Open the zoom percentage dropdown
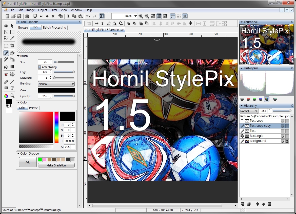Image resolution: width=296 pixels, height=214 pixels. [x=135, y=16]
